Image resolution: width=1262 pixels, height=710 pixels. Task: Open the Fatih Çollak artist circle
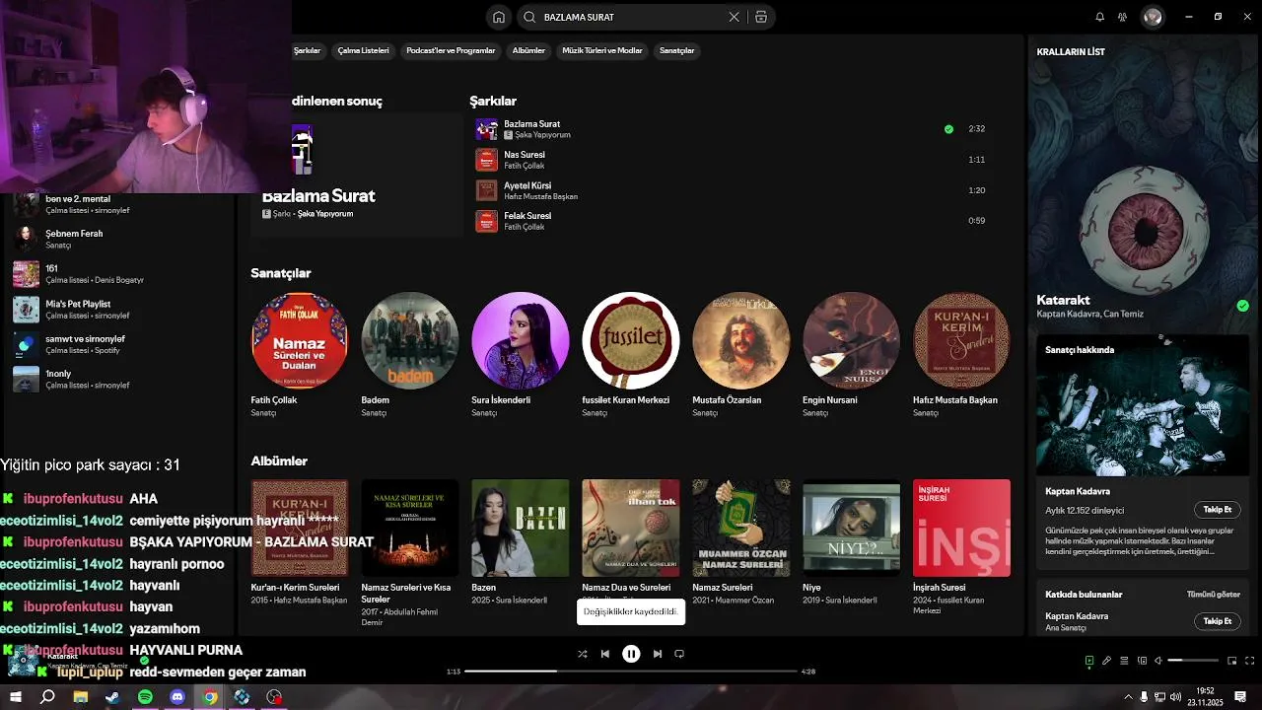(x=300, y=340)
